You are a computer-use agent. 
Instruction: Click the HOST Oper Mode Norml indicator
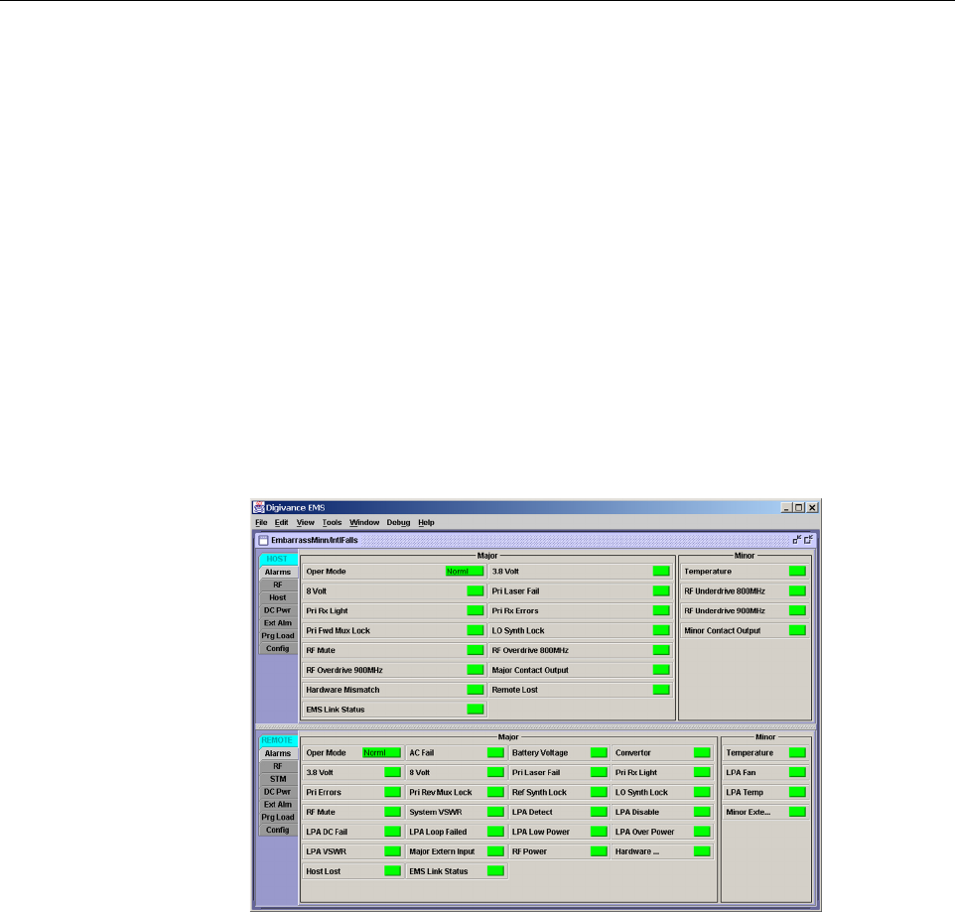[465, 572]
